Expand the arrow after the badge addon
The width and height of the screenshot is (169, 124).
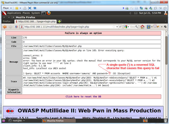click(x=162, y=27)
